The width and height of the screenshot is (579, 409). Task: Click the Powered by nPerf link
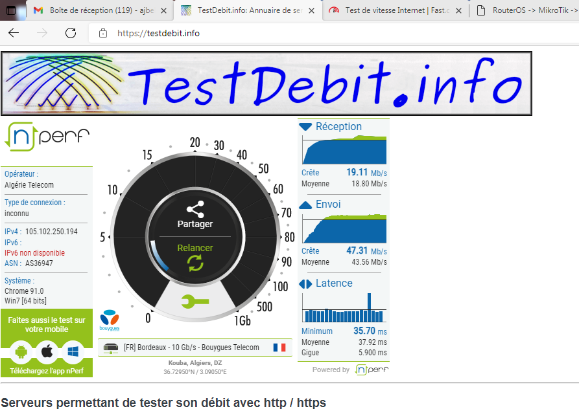tap(350, 370)
